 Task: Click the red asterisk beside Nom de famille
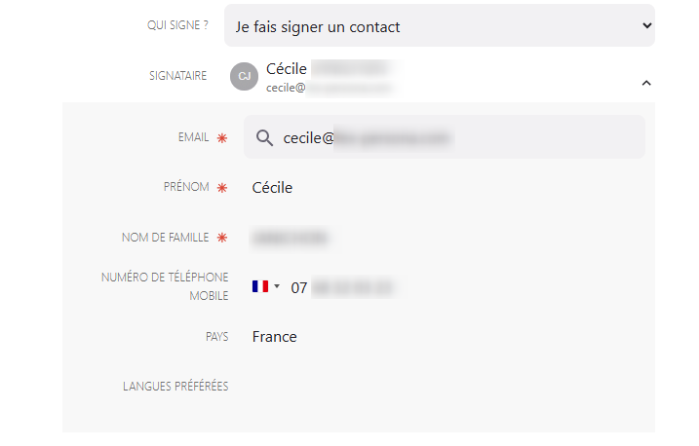222,238
